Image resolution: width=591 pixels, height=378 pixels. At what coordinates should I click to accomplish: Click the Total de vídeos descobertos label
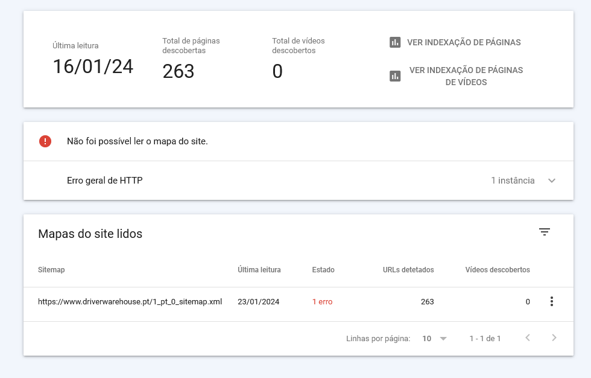[299, 46]
